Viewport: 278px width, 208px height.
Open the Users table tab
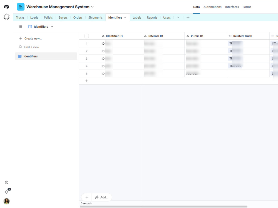point(167,17)
